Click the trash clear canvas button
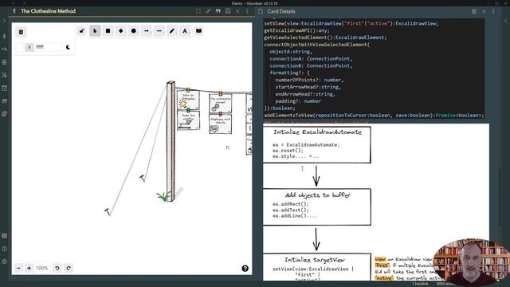 [x=22, y=32]
